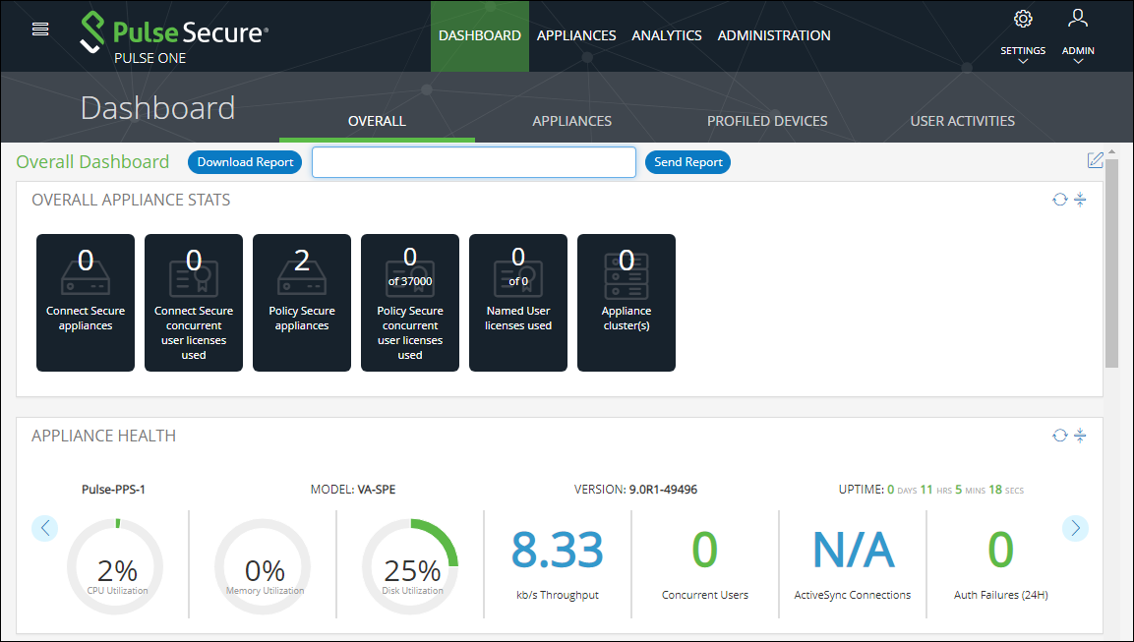The height and width of the screenshot is (642, 1134).
Task: Click the CPU Utilization 2% gauge
Action: click(116, 566)
